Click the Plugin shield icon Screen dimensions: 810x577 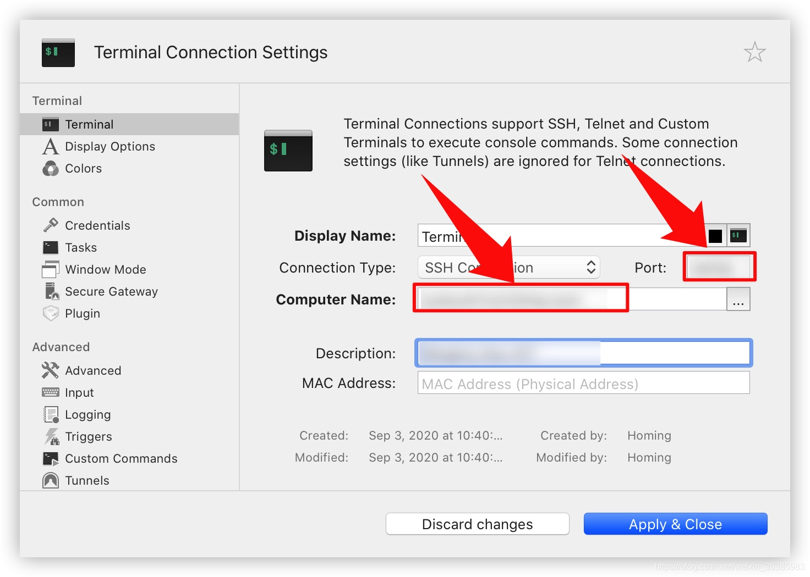coord(51,313)
